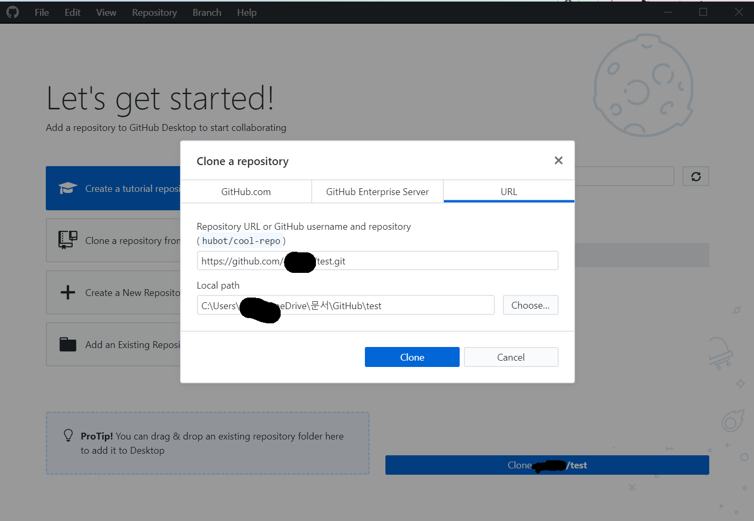754x521 pixels.
Task: Click the blue Clone button in dialog
Action: click(x=412, y=357)
